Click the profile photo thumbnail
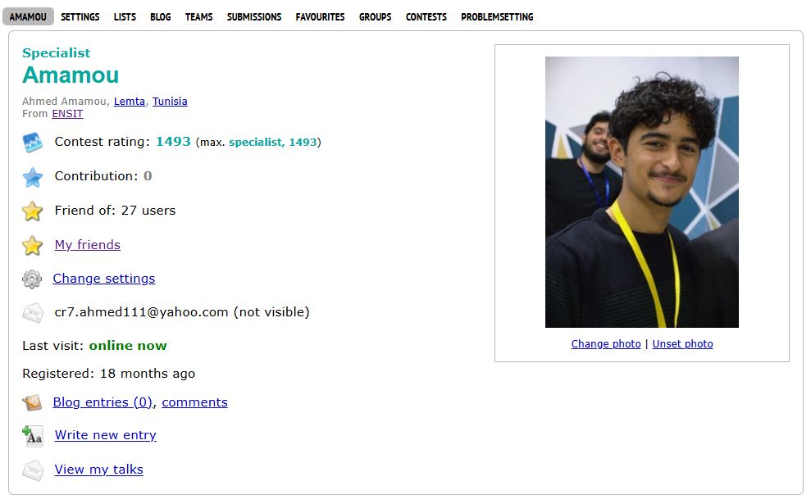The image size is (811, 504). pos(642,192)
